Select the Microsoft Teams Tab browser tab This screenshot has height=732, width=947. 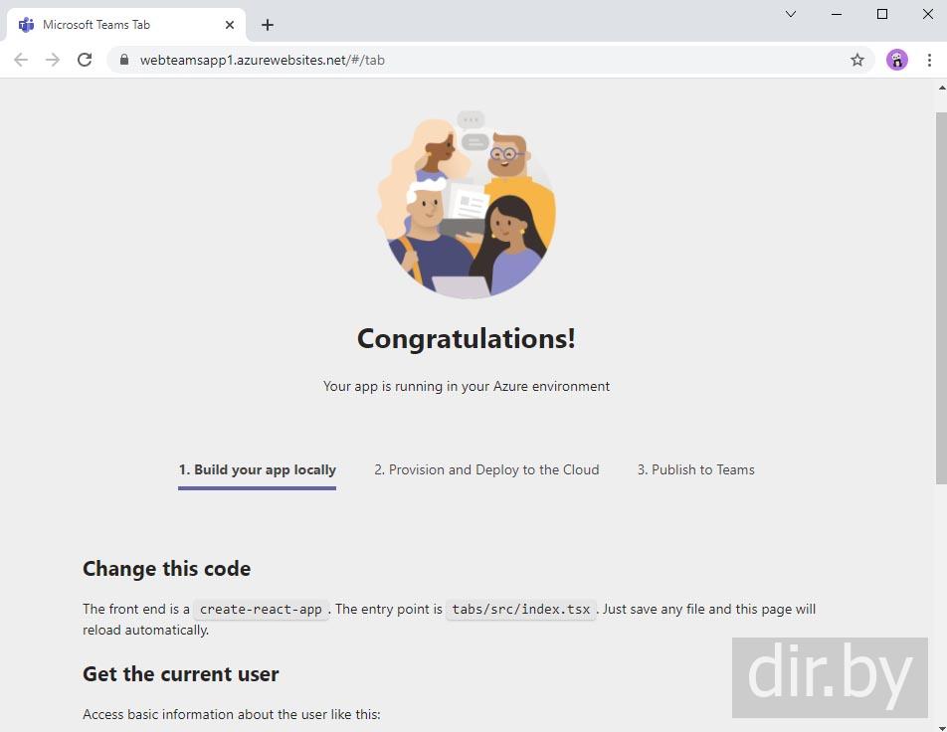126,25
